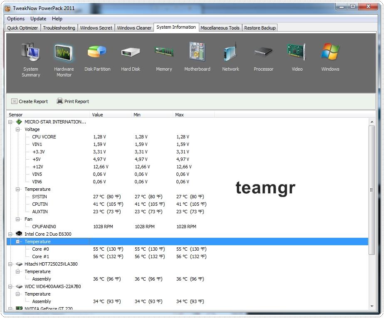384x318 pixels.
Task: Collapse the MICRO-STAR INTERNATION node
Action: [x=10, y=122]
